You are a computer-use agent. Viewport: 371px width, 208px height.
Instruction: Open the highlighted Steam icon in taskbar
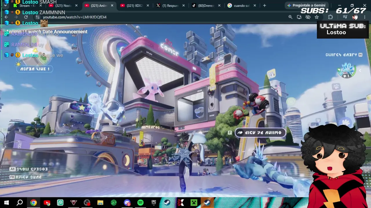point(207,203)
